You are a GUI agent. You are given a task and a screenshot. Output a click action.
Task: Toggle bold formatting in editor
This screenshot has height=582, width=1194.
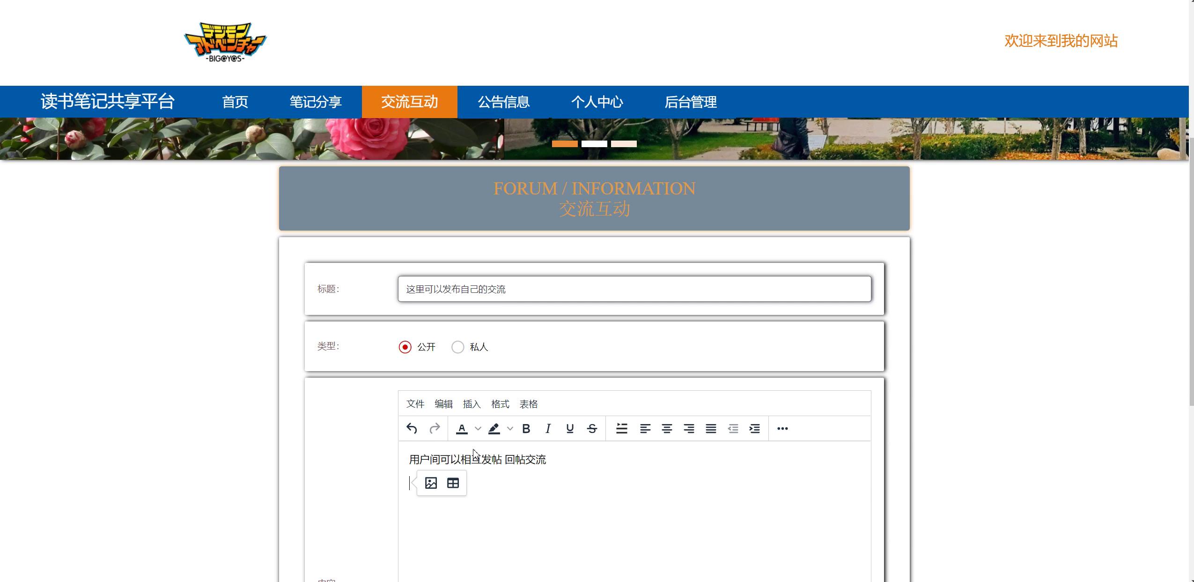click(x=526, y=428)
